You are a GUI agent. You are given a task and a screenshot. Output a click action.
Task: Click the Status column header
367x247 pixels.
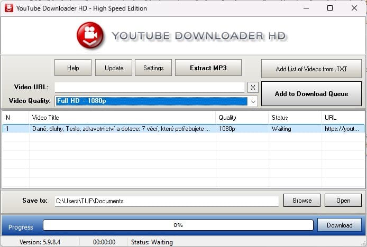coord(295,118)
